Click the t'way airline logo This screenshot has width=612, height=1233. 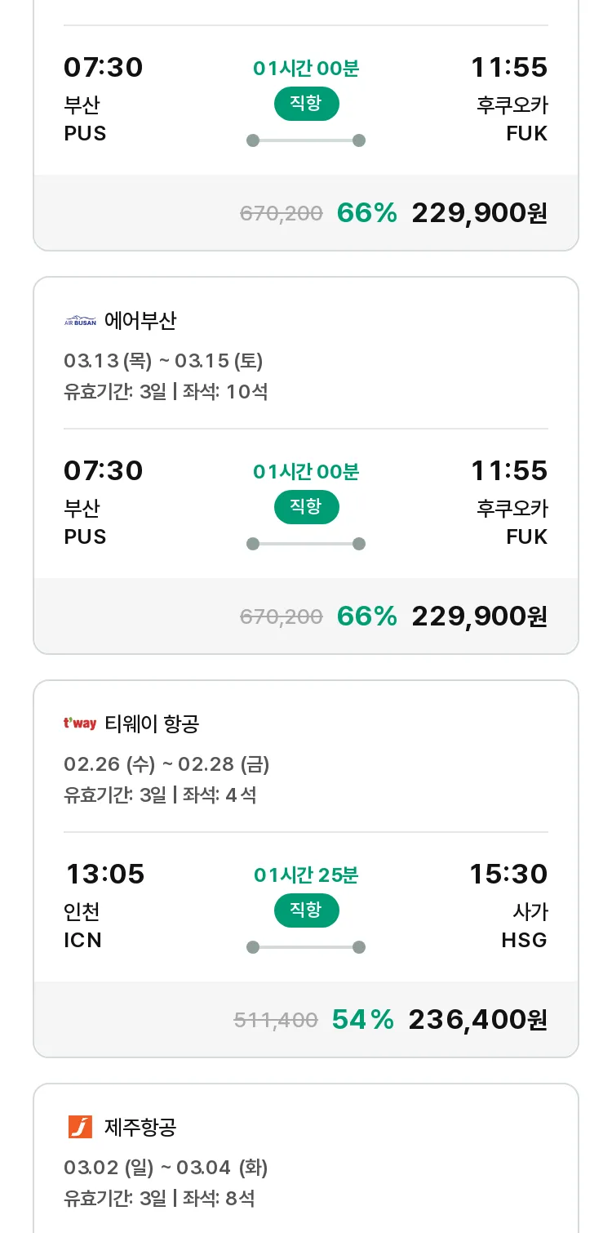pos(80,723)
